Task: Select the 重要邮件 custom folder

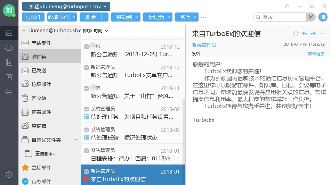Action: point(50,154)
